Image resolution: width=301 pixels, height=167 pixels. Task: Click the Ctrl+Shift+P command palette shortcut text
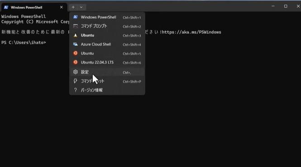(132, 82)
